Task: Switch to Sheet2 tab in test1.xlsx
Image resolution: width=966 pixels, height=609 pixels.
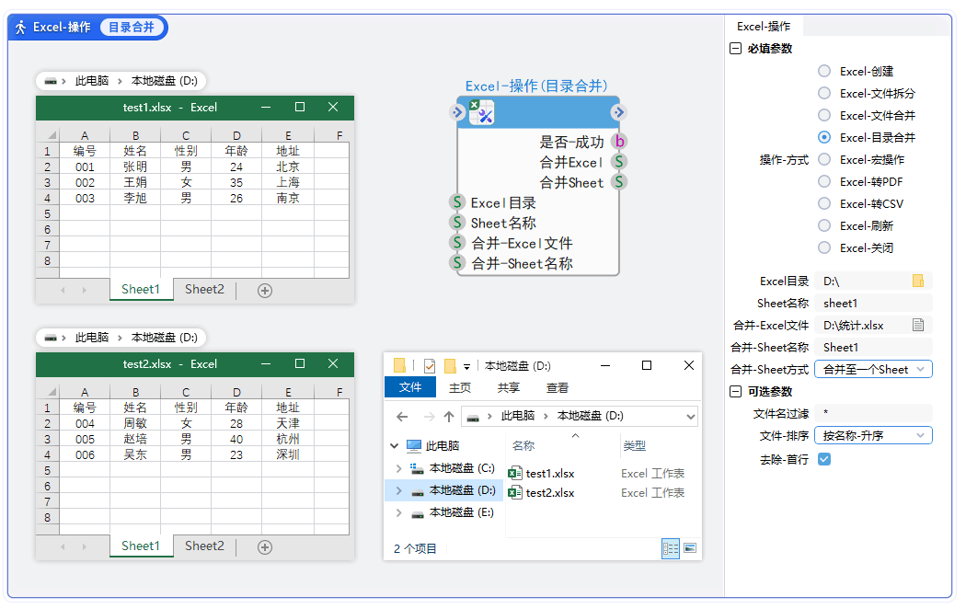Action: click(203, 289)
